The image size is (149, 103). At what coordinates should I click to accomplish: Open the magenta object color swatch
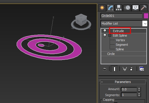146,16
